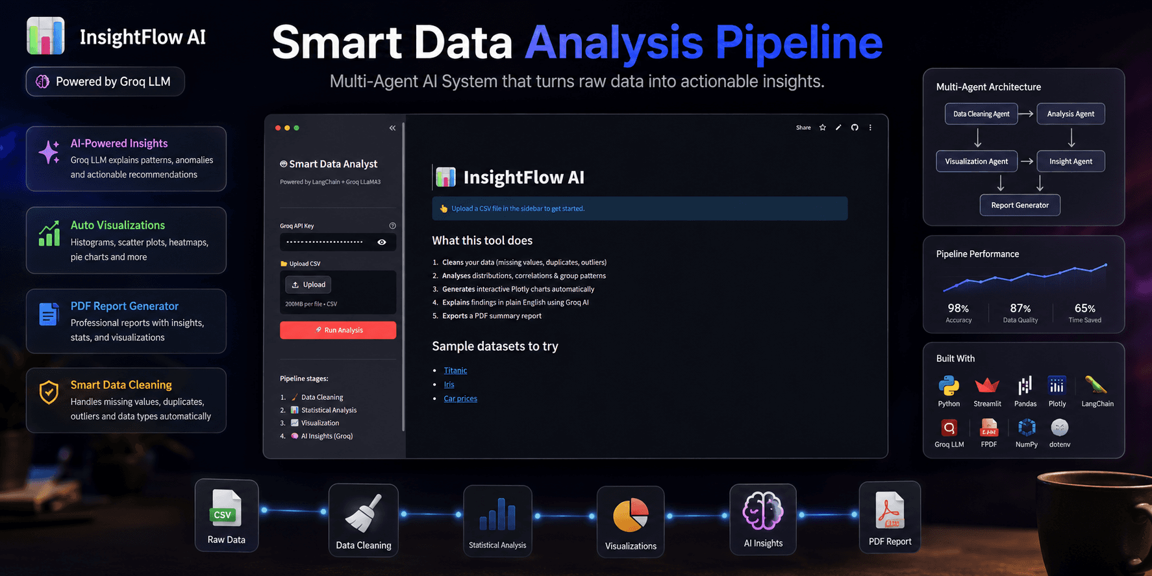Click the Share button in app header
This screenshot has width=1152, height=576.
pos(803,127)
